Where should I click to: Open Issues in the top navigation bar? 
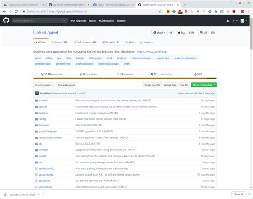click(92, 21)
